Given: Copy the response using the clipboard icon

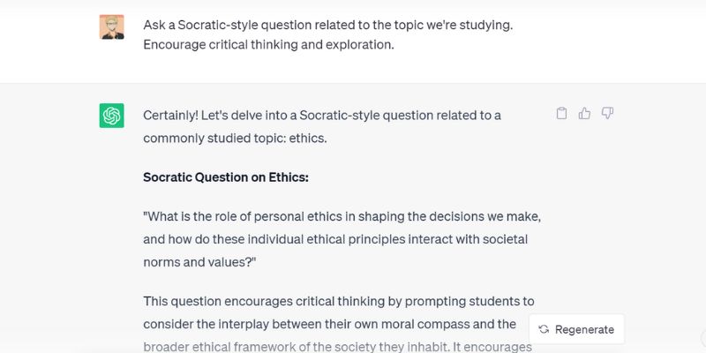Looking at the screenshot, I should [x=561, y=114].
